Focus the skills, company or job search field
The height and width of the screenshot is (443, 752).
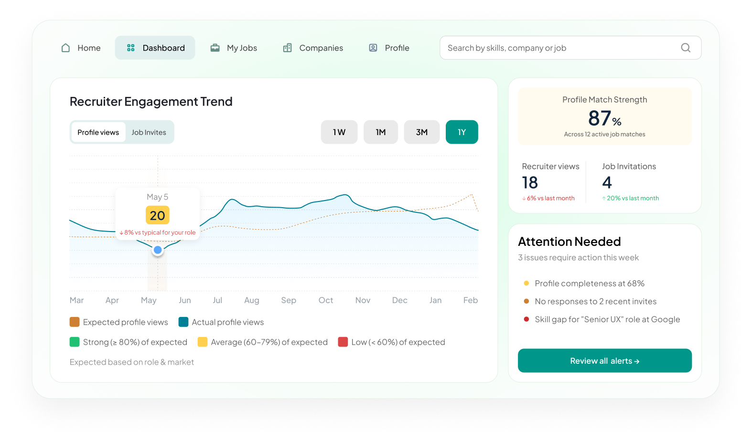pos(559,48)
